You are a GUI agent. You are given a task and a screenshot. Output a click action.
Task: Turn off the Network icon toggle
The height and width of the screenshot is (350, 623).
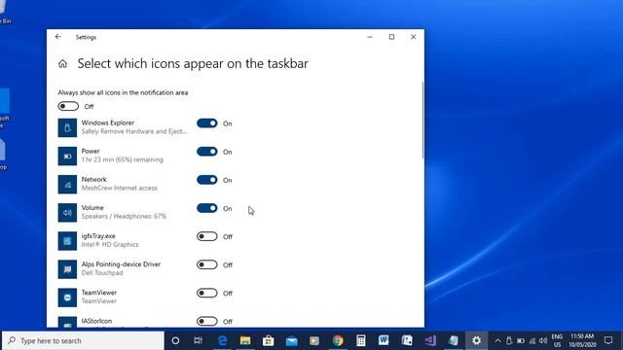pyautogui.click(x=207, y=180)
